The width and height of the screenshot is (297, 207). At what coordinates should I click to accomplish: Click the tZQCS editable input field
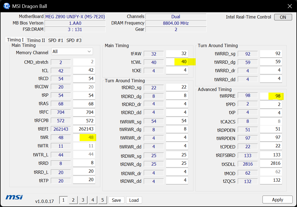pyautogui.click(x=271, y=180)
